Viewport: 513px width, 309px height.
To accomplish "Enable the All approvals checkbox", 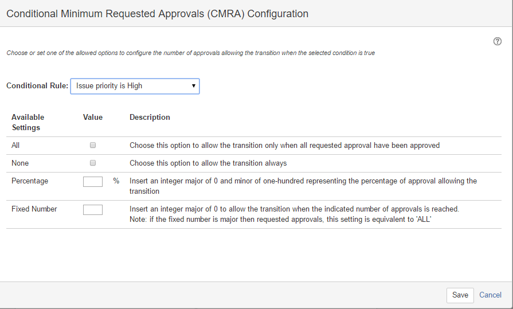I will tap(93, 146).
